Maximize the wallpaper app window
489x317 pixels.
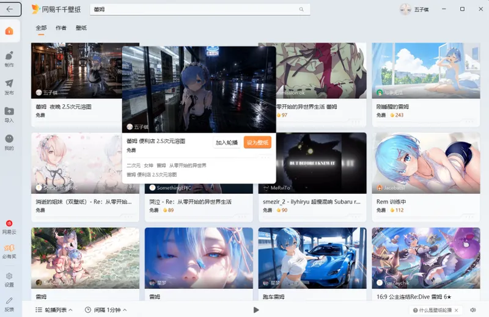462,9
